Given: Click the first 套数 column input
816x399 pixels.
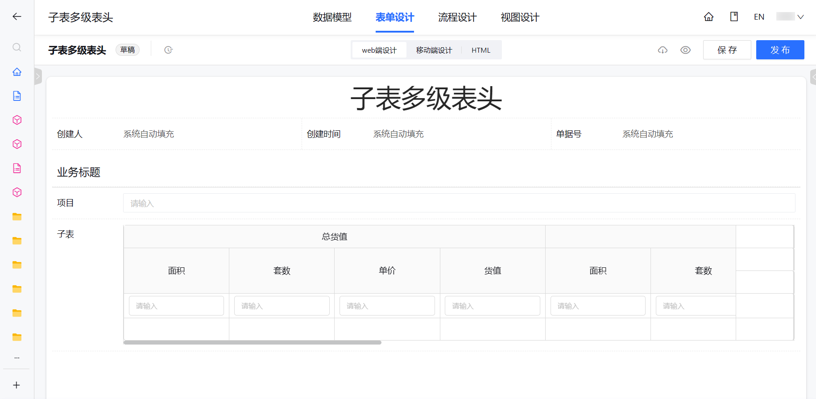Looking at the screenshot, I should click(x=282, y=306).
